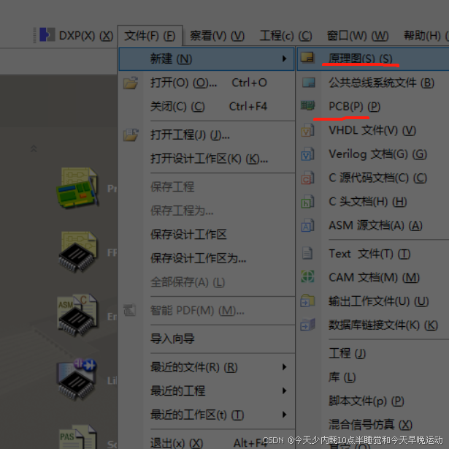Click the 原理图 schematic icon
Screen dimensions: 449x449
[x=307, y=57]
